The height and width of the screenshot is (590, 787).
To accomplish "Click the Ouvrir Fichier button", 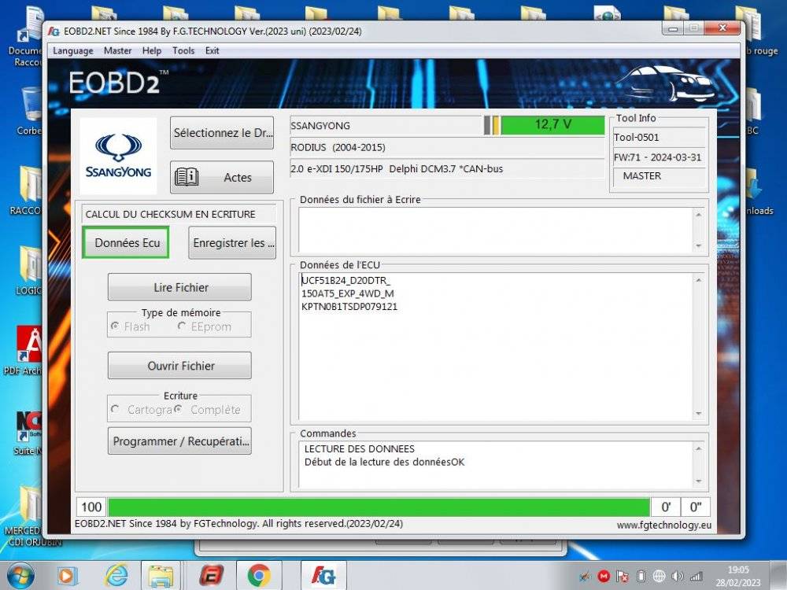I will (179, 366).
